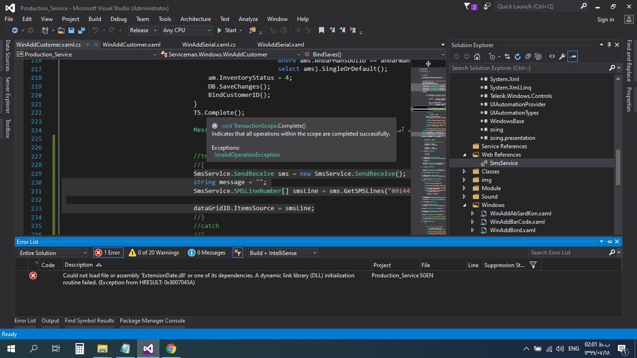Screen dimensions: 637x358
Task: Click Sync with Active Document icon
Action: [507, 56]
